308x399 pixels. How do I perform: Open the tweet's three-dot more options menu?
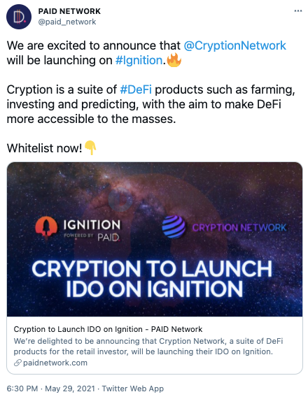[x=298, y=10]
